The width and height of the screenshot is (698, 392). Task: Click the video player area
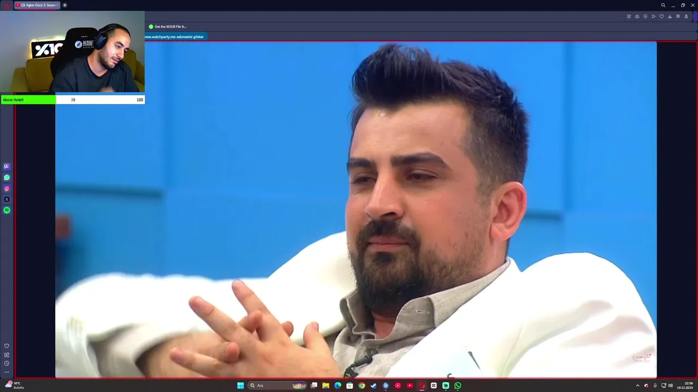(356, 210)
